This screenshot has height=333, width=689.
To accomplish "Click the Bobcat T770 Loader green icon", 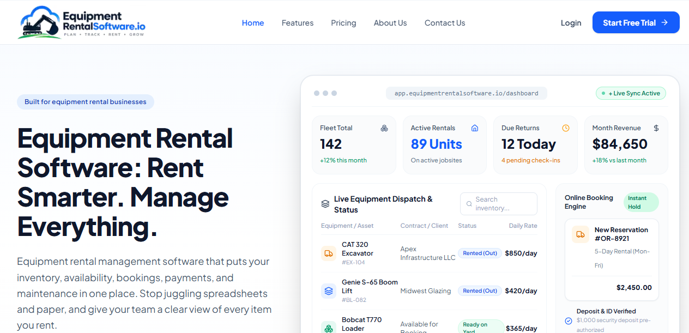I will point(329,328).
